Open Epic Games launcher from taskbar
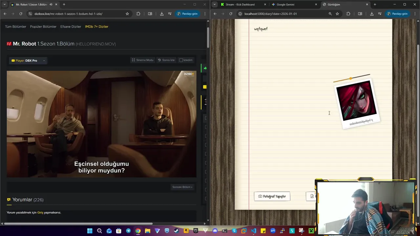 point(196,231)
